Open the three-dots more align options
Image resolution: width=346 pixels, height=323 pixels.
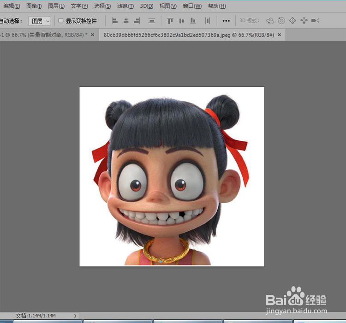[x=226, y=21]
